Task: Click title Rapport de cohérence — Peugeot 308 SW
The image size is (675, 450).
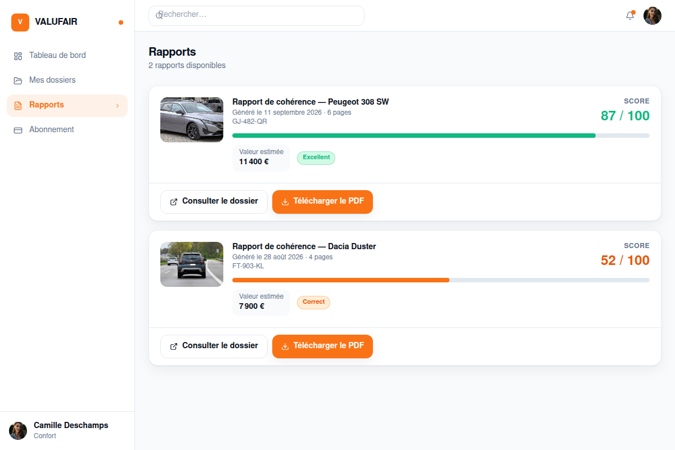Action: [310, 102]
